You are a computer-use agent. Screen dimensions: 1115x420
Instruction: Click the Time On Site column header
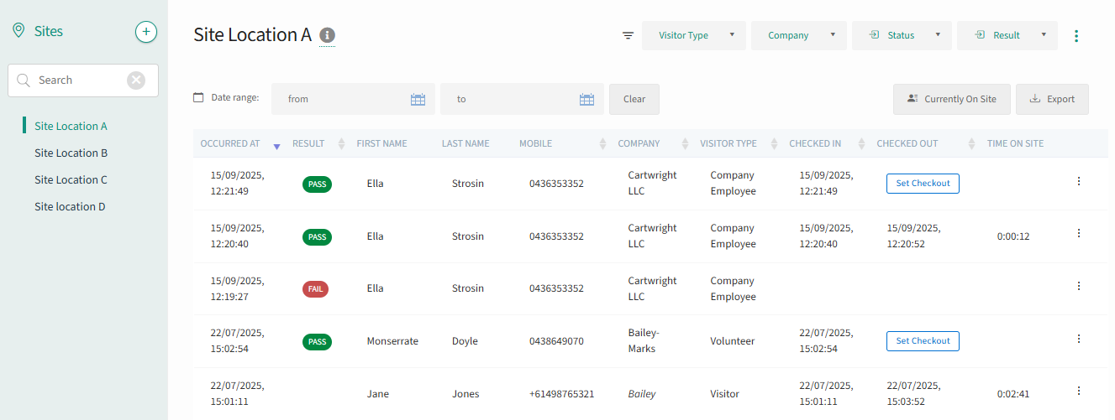(1015, 144)
